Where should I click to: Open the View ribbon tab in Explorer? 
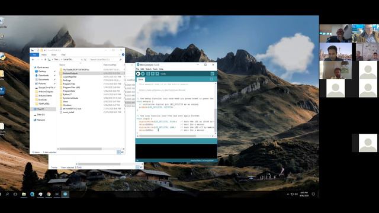(63, 55)
